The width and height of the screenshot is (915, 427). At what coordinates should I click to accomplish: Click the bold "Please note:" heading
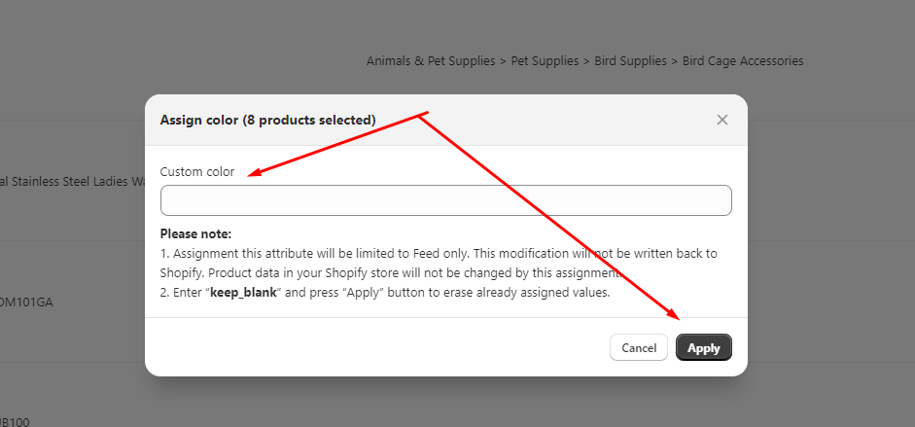[x=195, y=234]
